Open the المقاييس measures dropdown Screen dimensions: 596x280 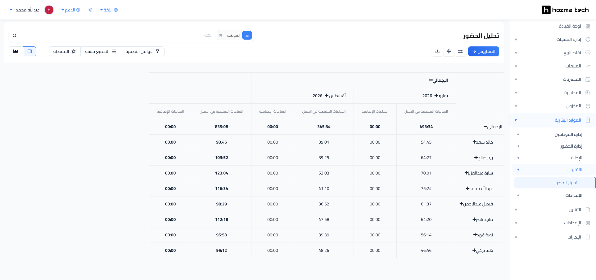(x=484, y=51)
